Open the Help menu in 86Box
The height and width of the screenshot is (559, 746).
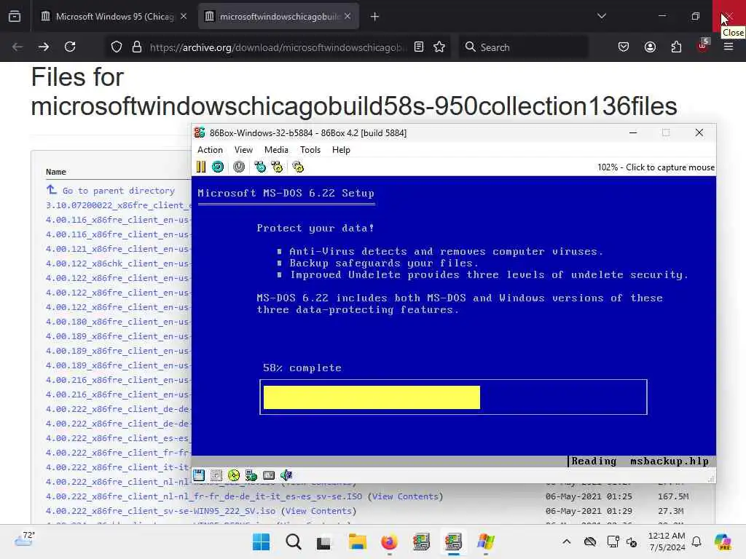[341, 150]
